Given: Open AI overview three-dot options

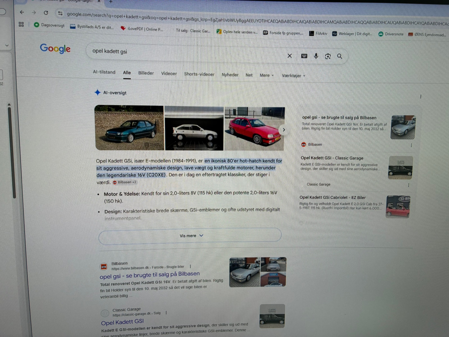Looking at the screenshot, I should [421, 97].
